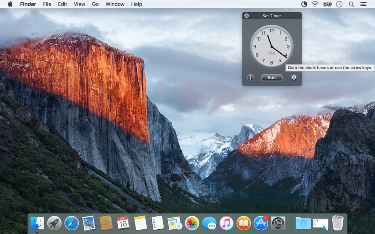Open the info button in Set Timer window
Viewport: 375px width, 234px height.
250,78
